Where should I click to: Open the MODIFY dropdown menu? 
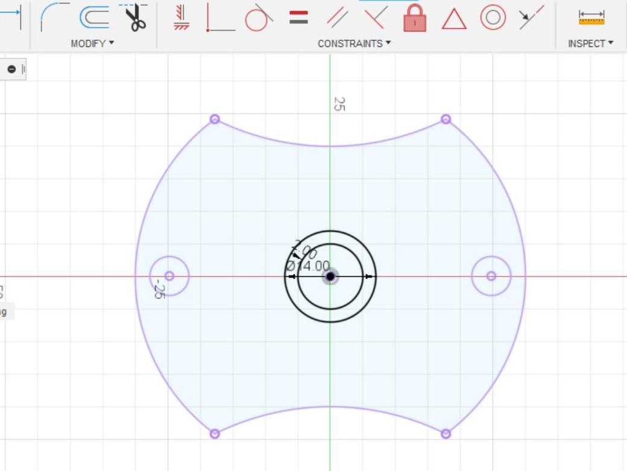[92, 43]
